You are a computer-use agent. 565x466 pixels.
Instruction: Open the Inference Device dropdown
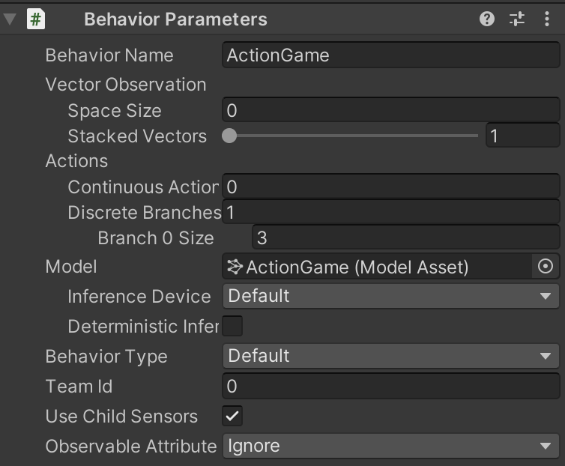[x=391, y=296]
